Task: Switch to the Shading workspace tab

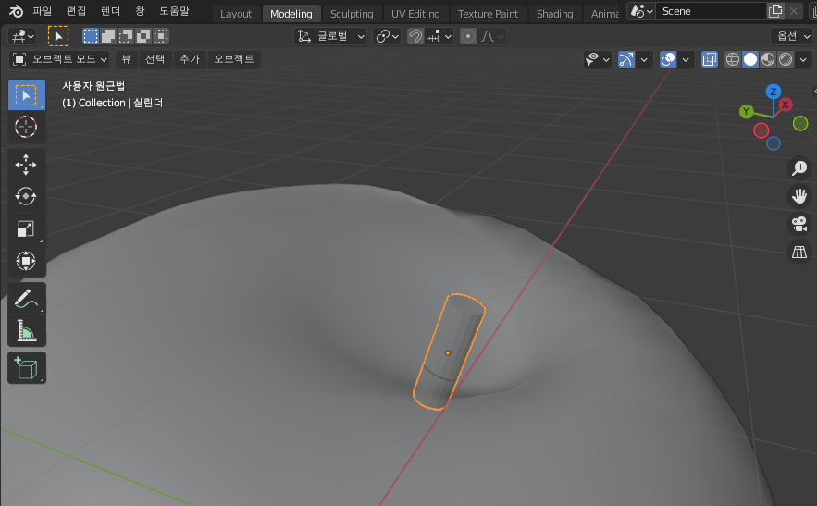Action: coord(554,14)
